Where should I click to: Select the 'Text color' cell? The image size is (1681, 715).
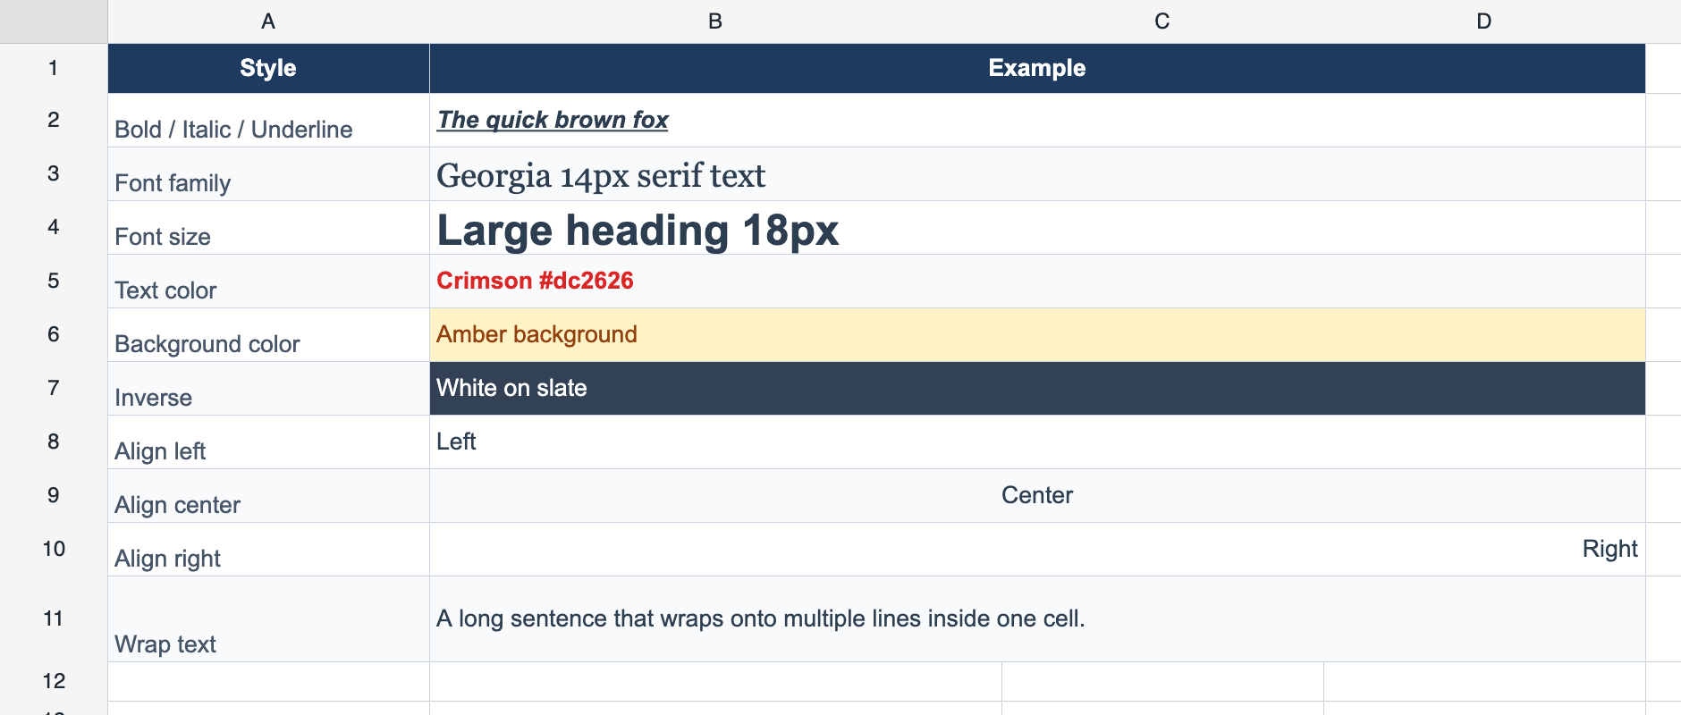point(268,281)
